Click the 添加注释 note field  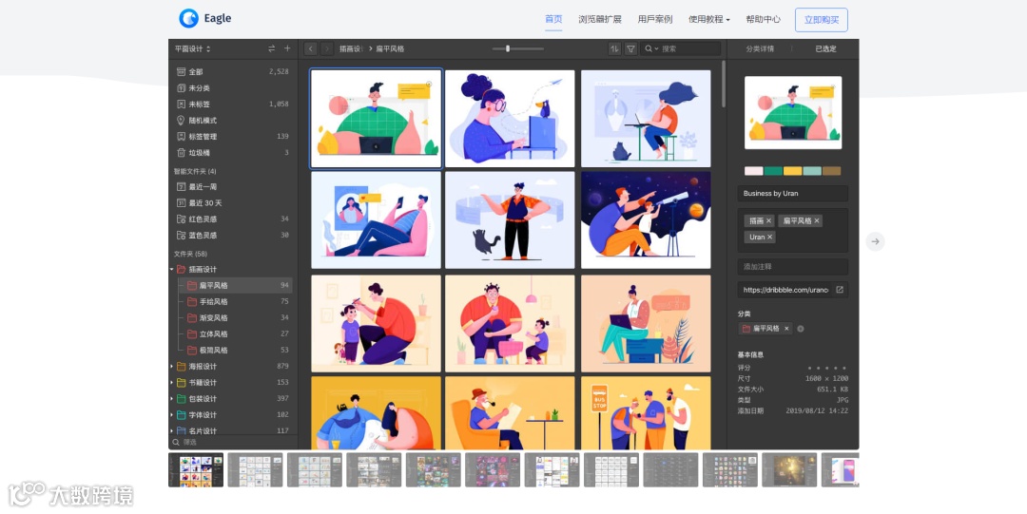(792, 266)
